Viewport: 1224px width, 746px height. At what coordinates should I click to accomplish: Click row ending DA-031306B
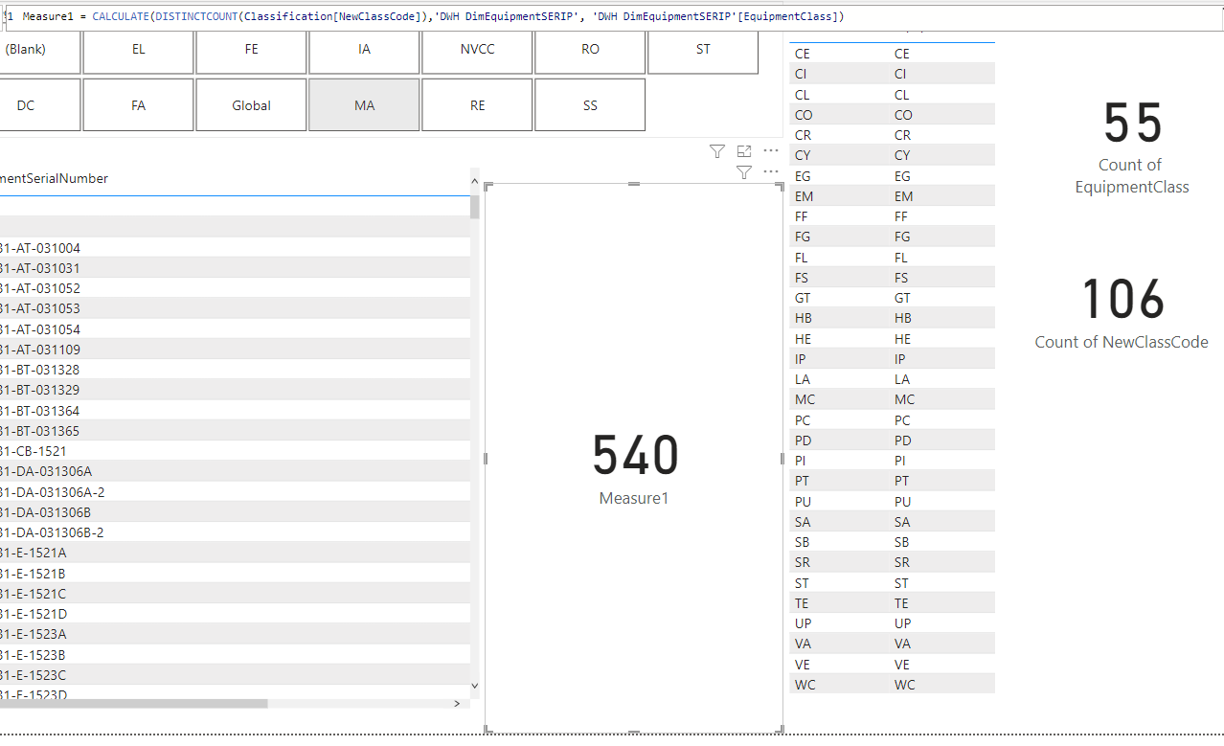click(235, 512)
